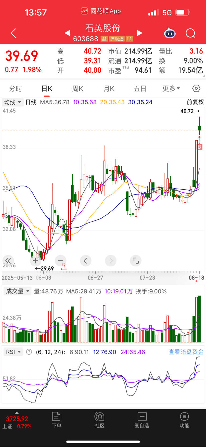Open the 成交量 indicator dropdown
206x447 pixels.
[x=17, y=291]
